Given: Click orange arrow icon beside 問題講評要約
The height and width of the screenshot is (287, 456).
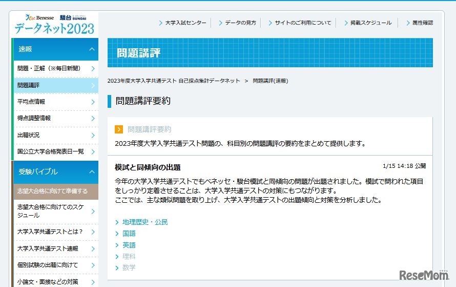Looking at the screenshot, I should pyautogui.click(x=119, y=129).
